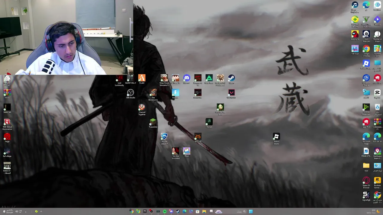This screenshot has width=383, height=215.
Task: Open the CapCut desktop icon
Action: coord(377,94)
